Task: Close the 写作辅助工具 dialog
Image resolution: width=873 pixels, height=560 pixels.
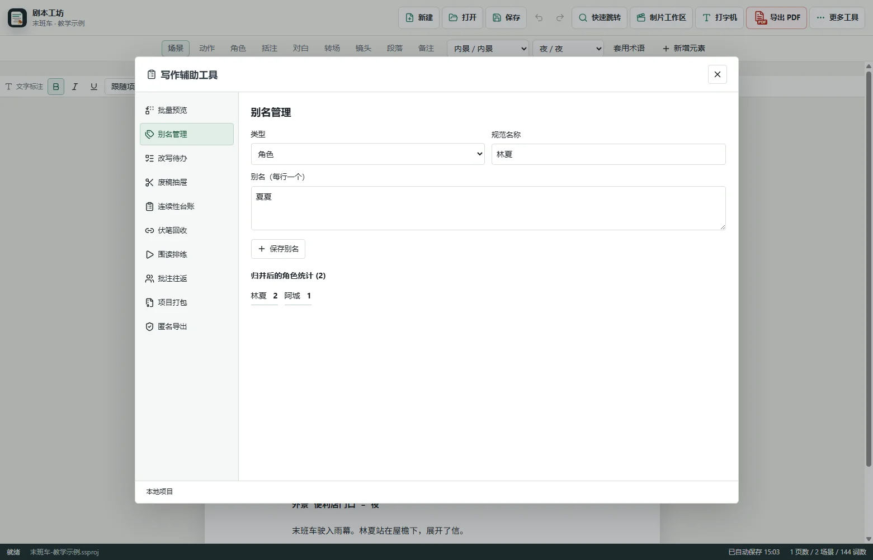Action: tap(718, 74)
